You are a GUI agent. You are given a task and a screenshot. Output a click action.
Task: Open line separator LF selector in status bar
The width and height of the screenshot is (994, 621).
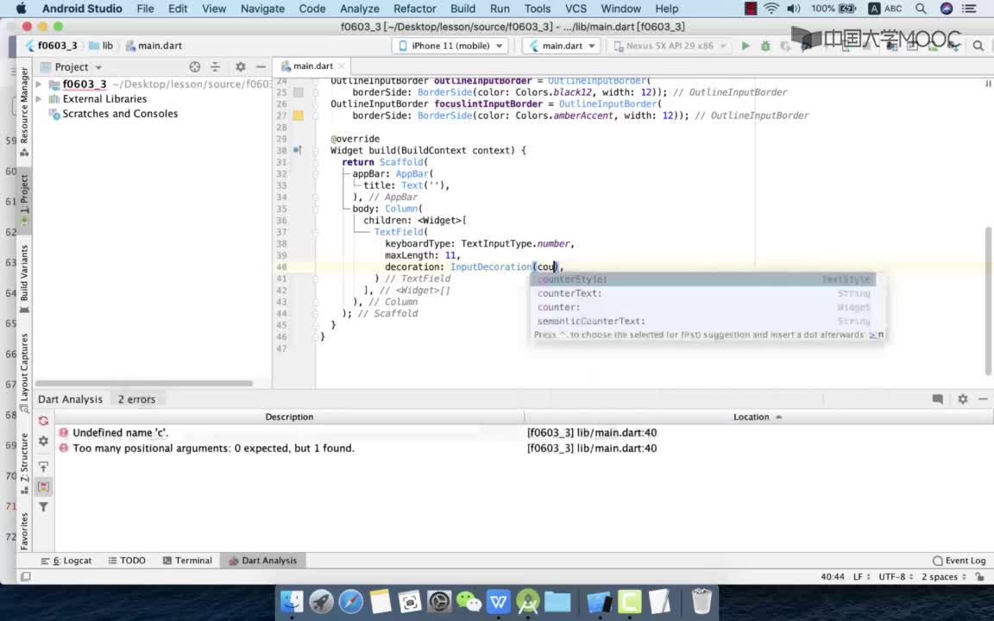pos(861,577)
